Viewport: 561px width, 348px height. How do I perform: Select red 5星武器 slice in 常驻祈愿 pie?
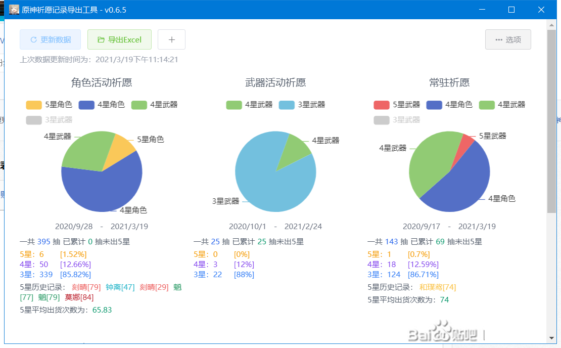pos(465,146)
